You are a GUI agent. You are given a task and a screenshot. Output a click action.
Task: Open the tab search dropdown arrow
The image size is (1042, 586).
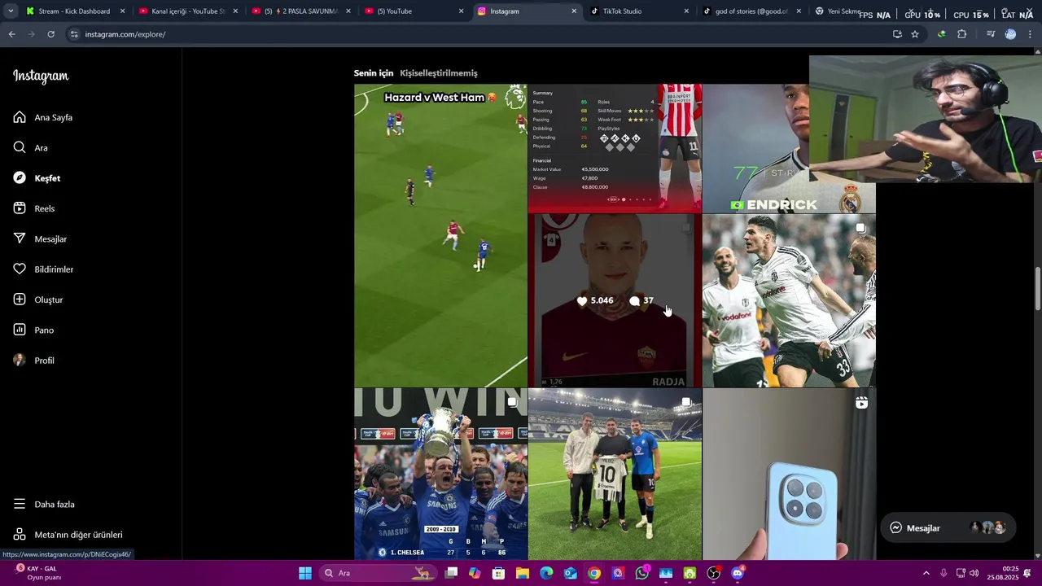(10, 11)
